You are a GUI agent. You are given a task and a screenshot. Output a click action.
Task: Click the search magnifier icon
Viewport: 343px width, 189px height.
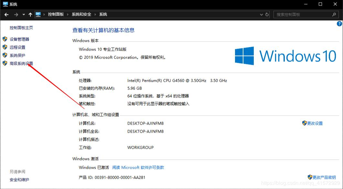pyautogui.click(x=334, y=14)
